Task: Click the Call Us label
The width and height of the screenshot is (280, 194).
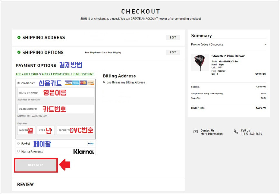Action: (x=245, y=130)
